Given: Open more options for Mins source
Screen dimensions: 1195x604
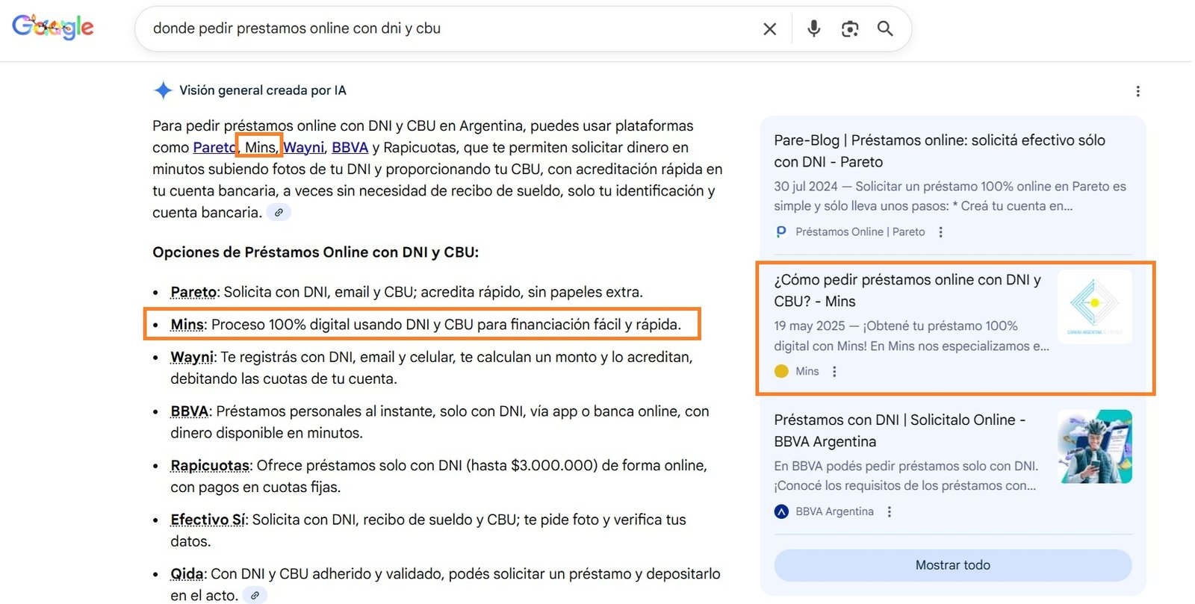Looking at the screenshot, I should pyautogui.click(x=834, y=372).
